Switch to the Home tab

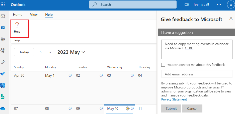point(18,15)
